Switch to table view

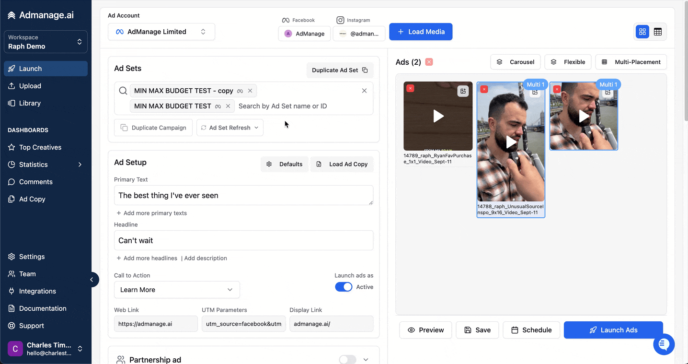(658, 32)
